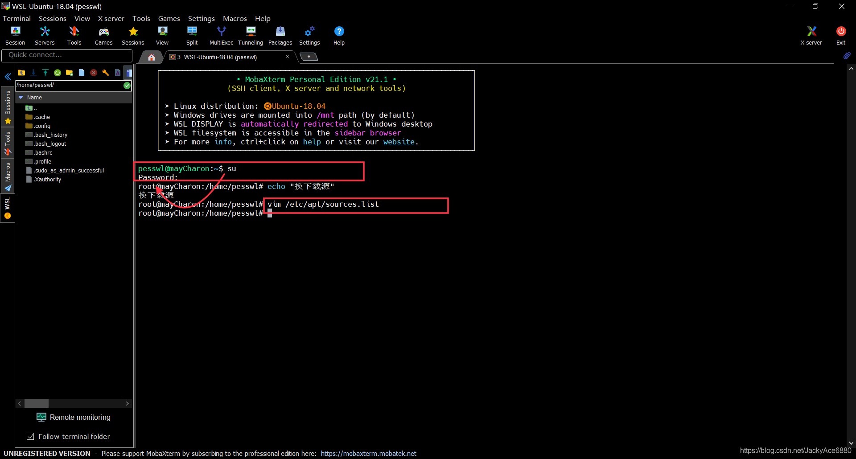
Task: Select the WSL-Ubuntu-18.04 (pesswl) tab
Action: pos(217,57)
